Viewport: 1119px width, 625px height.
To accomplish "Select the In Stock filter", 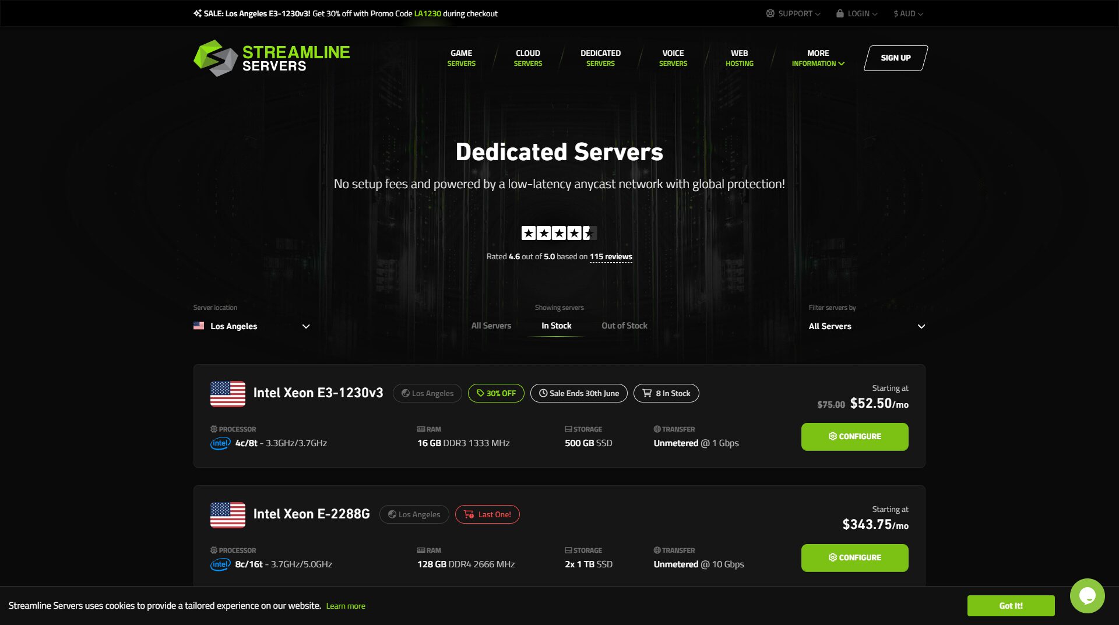I will [556, 326].
